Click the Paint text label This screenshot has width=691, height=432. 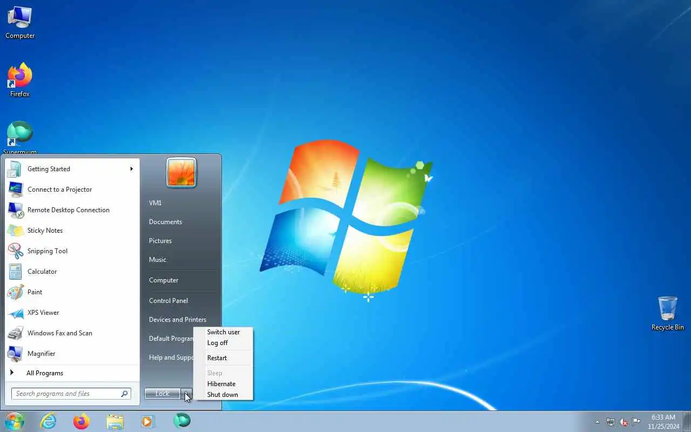35,292
